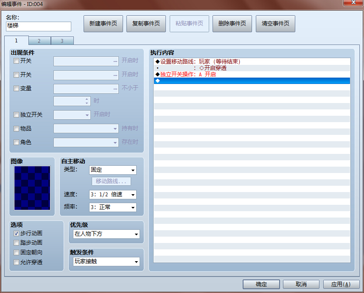Confirm with the 确定 button
The image size is (364, 293).
click(261, 284)
